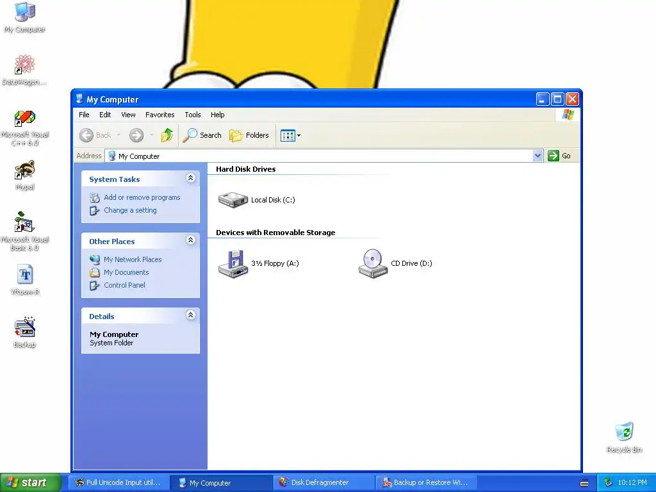Click the Back arrow toolbar button
The width and height of the screenshot is (656, 492).
95,135
